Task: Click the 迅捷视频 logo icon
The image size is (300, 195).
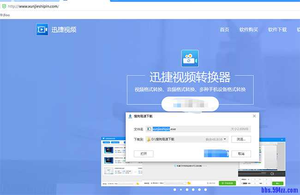Action: pos(42,29)
